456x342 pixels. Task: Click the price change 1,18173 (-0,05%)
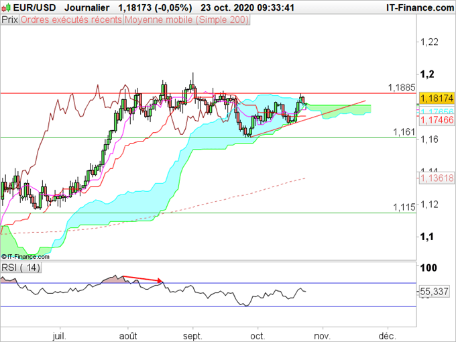click(x=155, y=7)
